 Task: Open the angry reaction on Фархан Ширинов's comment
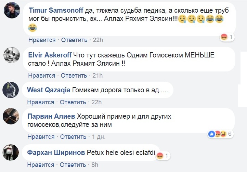point(163,156)
